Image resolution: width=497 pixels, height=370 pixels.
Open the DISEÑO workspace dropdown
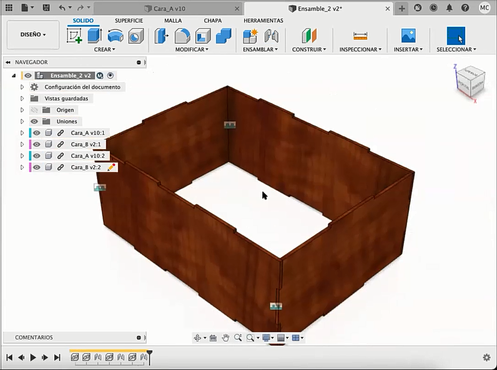pos(33,34)
